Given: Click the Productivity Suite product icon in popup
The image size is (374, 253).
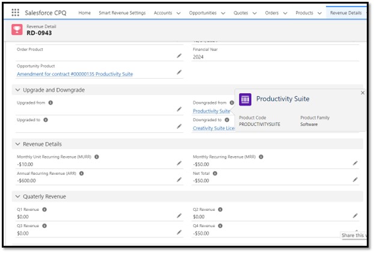Looking at the screenshot, I should pos(245,99).
